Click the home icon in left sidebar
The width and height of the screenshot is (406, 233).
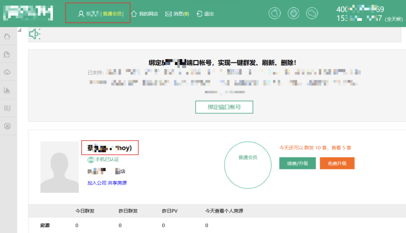pos(7,36)
